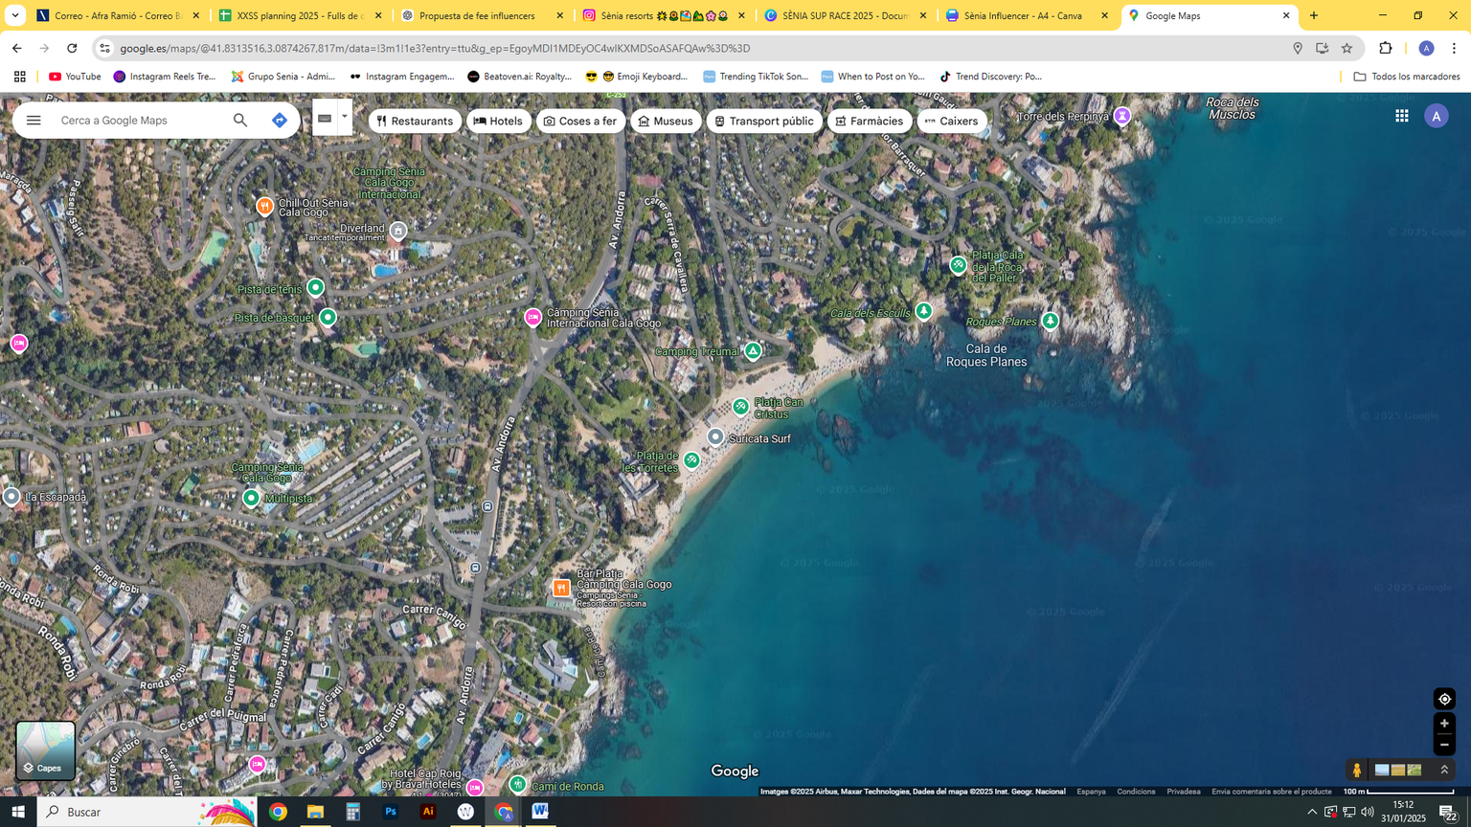Image resolution: width=1471 pixels, height=827 pixels.
Task: Open the input tools dropdown arrow
Action: coord(345,117)
